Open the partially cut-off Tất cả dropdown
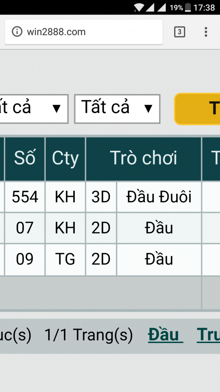220x392 pixels. coord(34,109)
